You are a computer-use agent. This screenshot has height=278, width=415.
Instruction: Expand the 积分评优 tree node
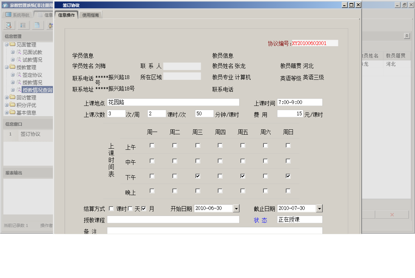pos(7,105)
